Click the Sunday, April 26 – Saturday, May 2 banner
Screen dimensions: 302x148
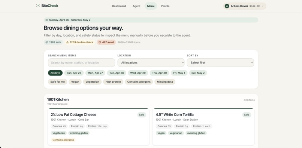tap(151, 20)
